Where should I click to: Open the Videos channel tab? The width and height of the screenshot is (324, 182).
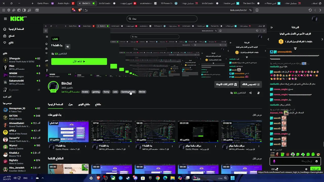[x=84, y=104]
